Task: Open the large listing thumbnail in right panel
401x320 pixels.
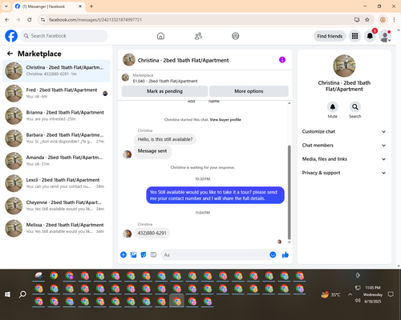Action: 344,66
